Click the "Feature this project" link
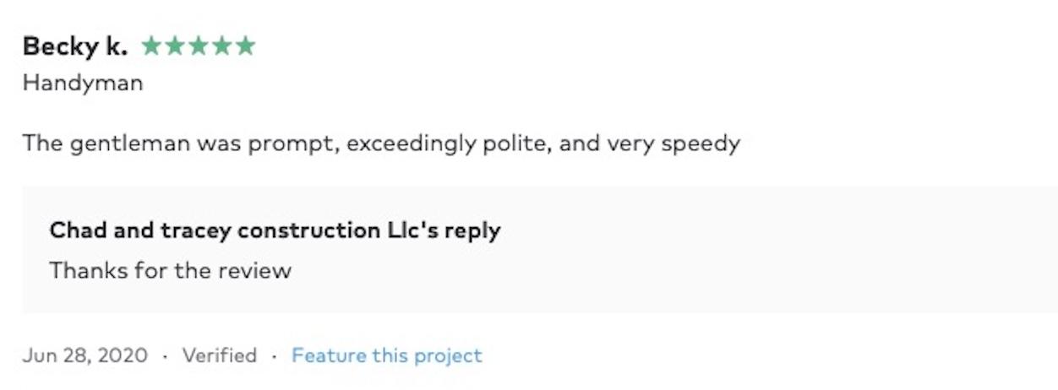This screenshot has width=1058, height=390. pos(386,355)
